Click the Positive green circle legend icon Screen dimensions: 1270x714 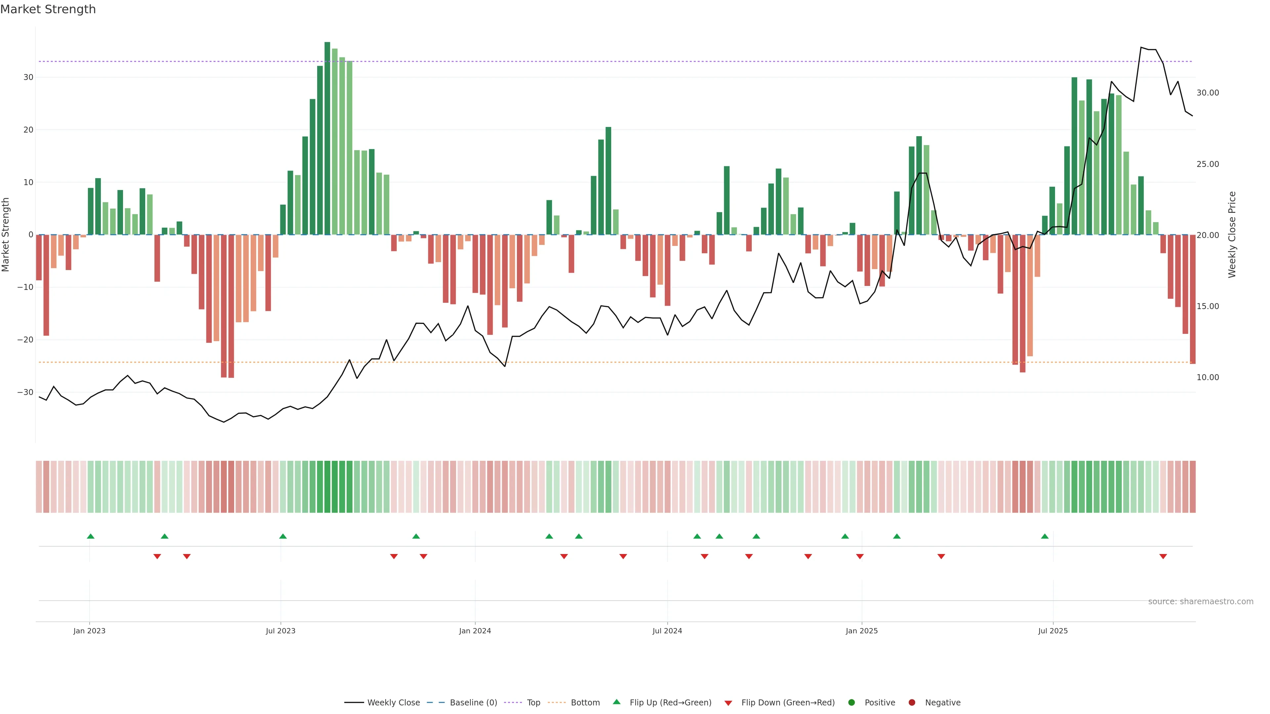pyautogui.click(x=851, y=703)
